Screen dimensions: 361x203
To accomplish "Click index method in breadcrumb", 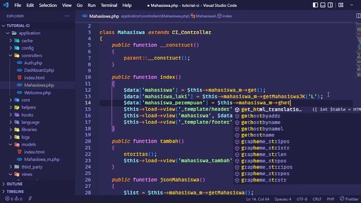I will point(224,16).
